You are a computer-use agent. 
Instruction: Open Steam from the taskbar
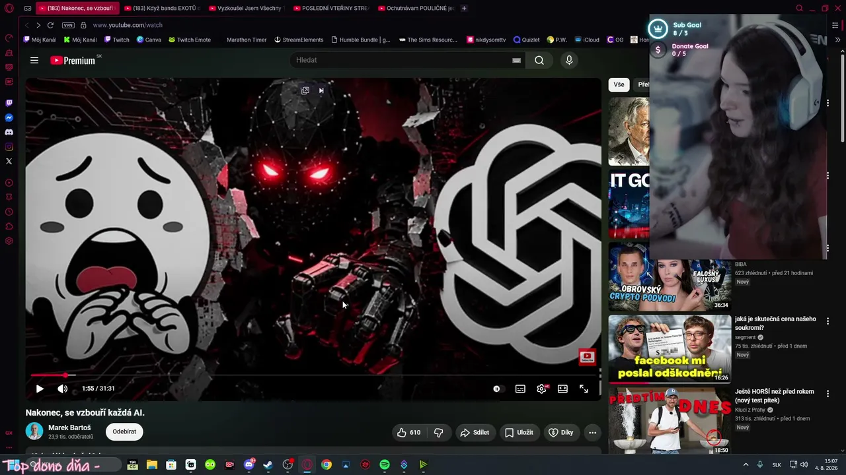click(x=268, y=464)
